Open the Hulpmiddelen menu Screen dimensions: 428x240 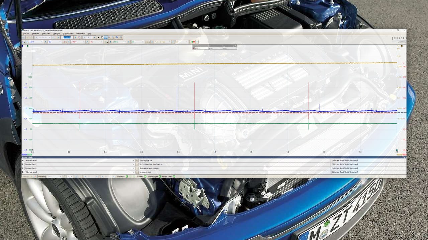(68, 34)
